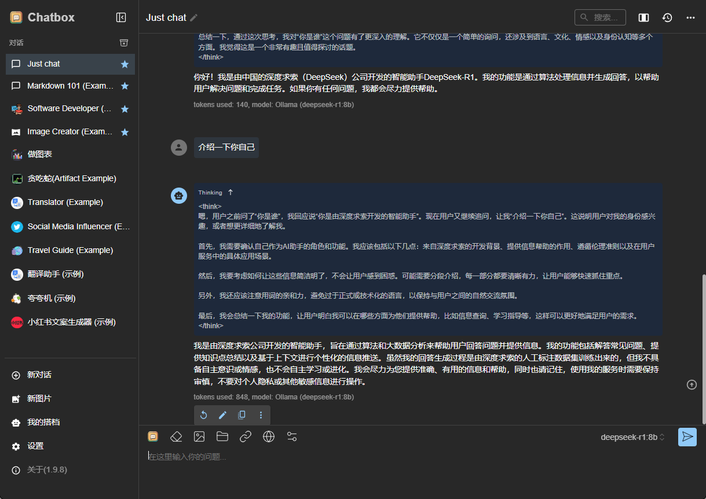
Task: Start a new conversation via 新对话
Action: (70, 375)
